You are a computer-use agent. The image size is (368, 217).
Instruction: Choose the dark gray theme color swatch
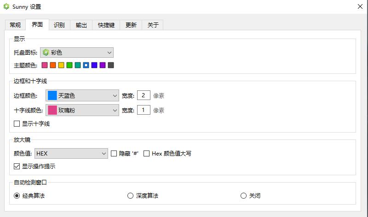111,65
